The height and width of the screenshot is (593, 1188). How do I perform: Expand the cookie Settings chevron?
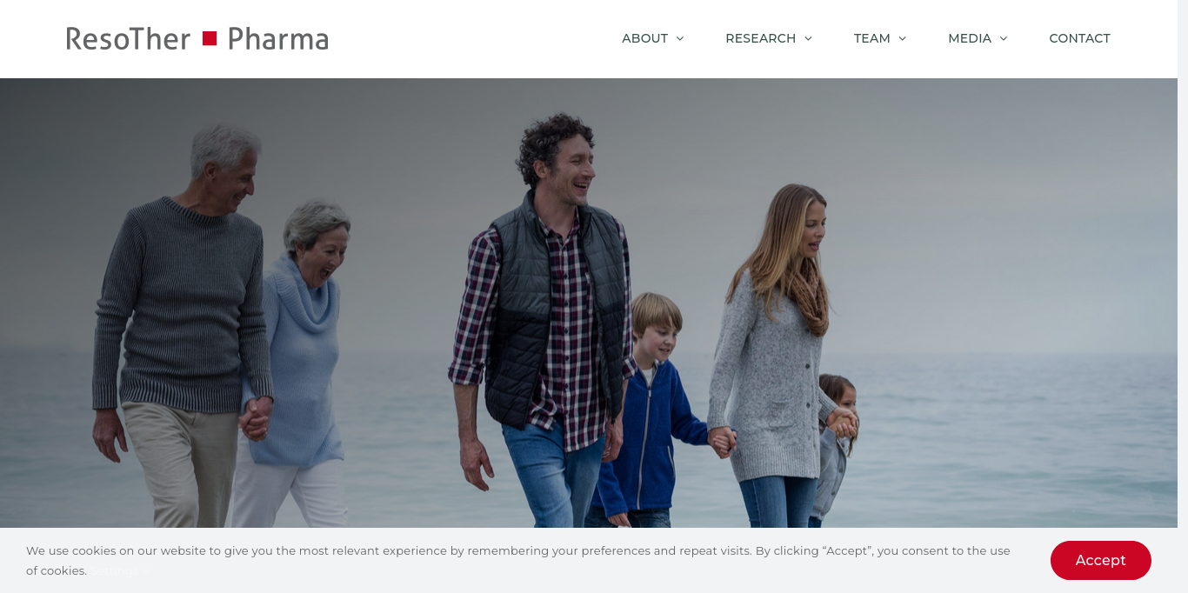pos(146,572)
